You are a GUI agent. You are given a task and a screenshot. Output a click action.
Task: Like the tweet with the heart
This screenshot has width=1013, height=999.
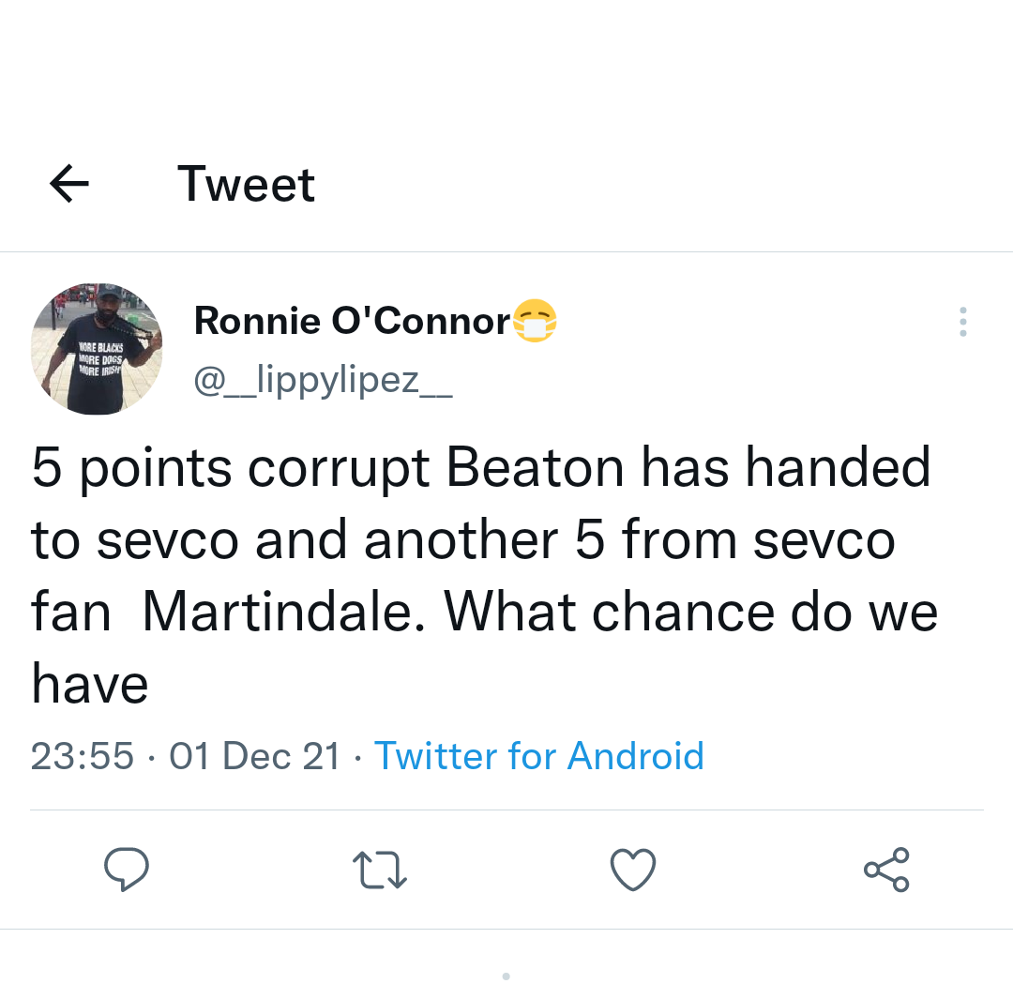pyautogui.click(x=633, y=870)
